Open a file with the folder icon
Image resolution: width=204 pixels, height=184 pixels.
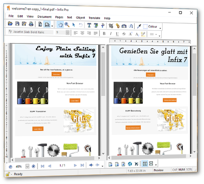pyautogui.click(x=10, y=23)
